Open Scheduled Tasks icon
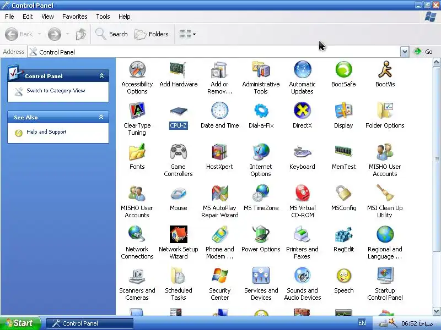 [x=178, y=276]
